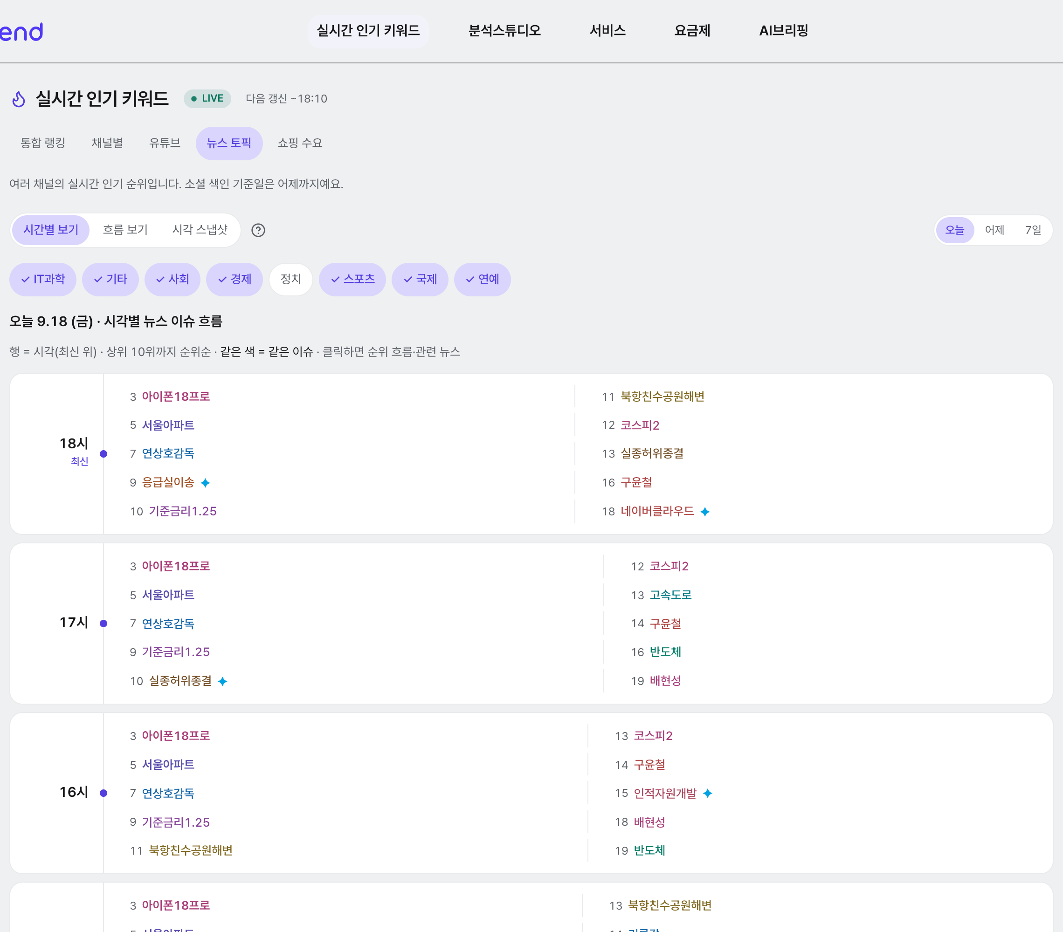Select the 시각 스냅샷 view mode
The height and width of the screenshot is (932, 1063).
tap(200, 230)
